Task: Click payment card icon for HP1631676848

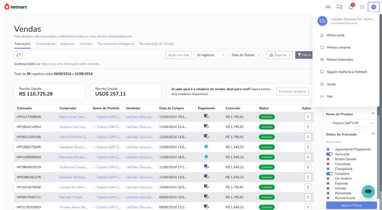Action: [x=206, y=187]
